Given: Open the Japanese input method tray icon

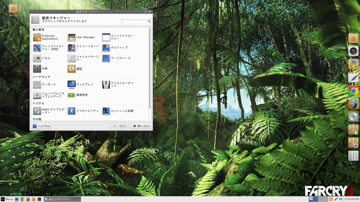Looking at the screenshot, I should [331, 199].
